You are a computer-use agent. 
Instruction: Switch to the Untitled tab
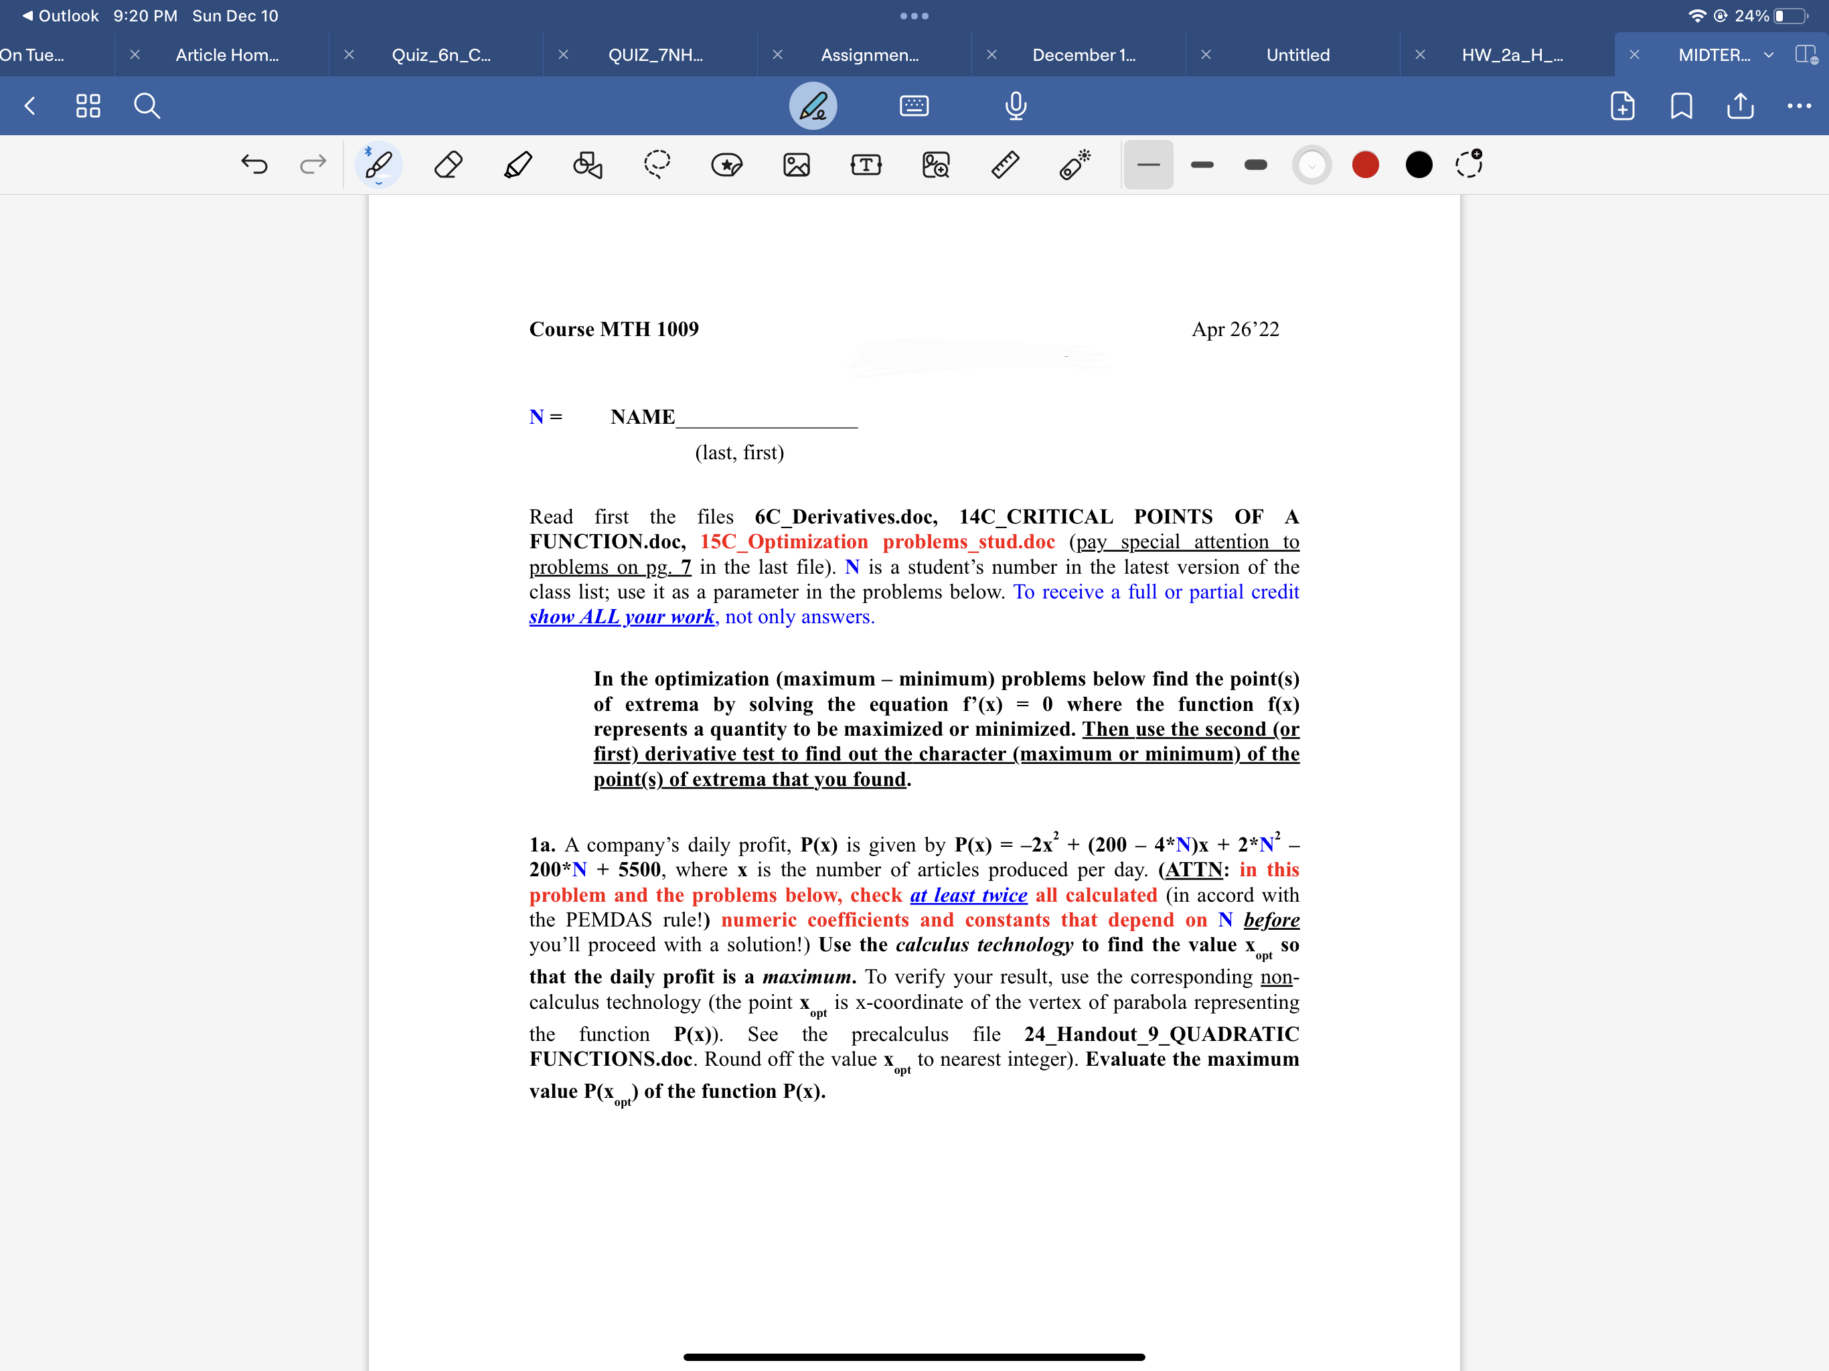point(1297,56)
